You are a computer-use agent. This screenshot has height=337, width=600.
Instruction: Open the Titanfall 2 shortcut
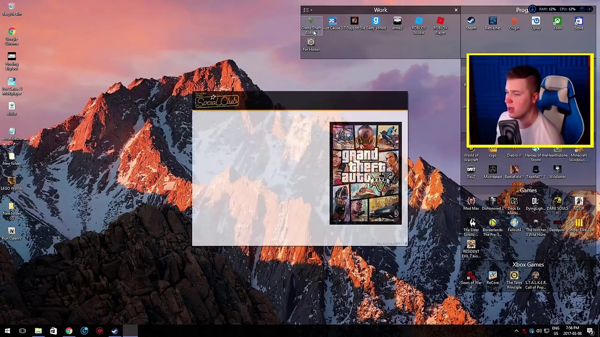click(536, 172)
